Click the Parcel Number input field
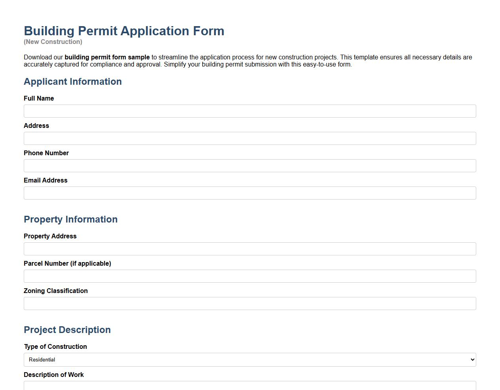The image size is (500, 390). click(250, 276)
